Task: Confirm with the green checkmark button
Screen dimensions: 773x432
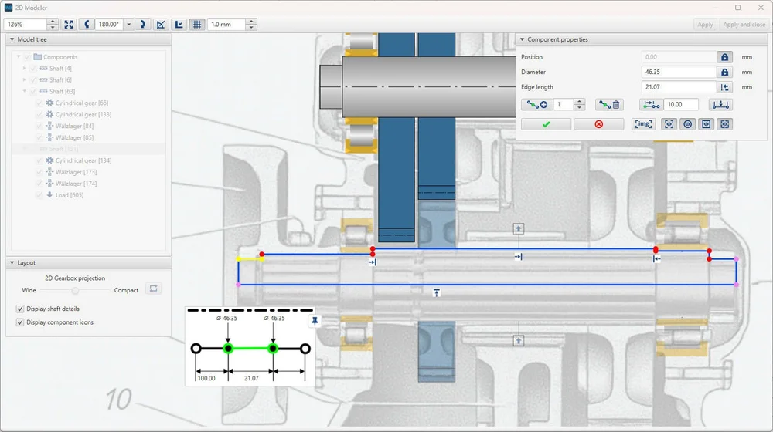Action: point(546,124)
